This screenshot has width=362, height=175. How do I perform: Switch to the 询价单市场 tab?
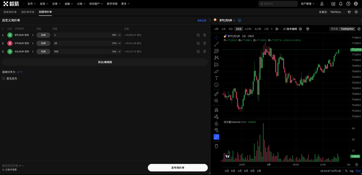(27, 12)
